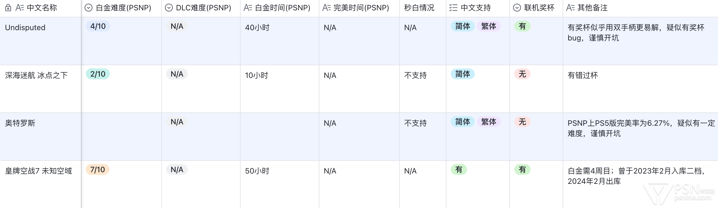Screen dimensions: 718x208
Task: Click the 繁体 tag in Undisputed row
Action: click(x=488, y=27)
